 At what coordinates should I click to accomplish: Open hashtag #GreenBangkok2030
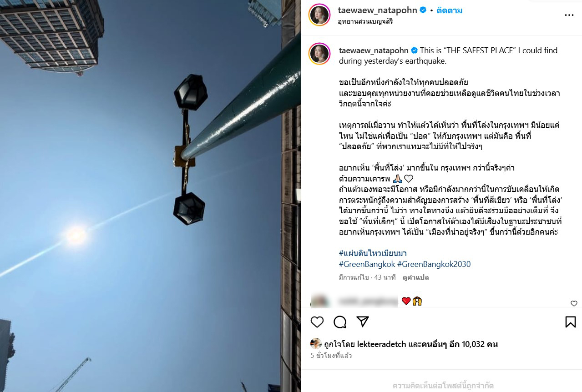click(x=434, y=264)
